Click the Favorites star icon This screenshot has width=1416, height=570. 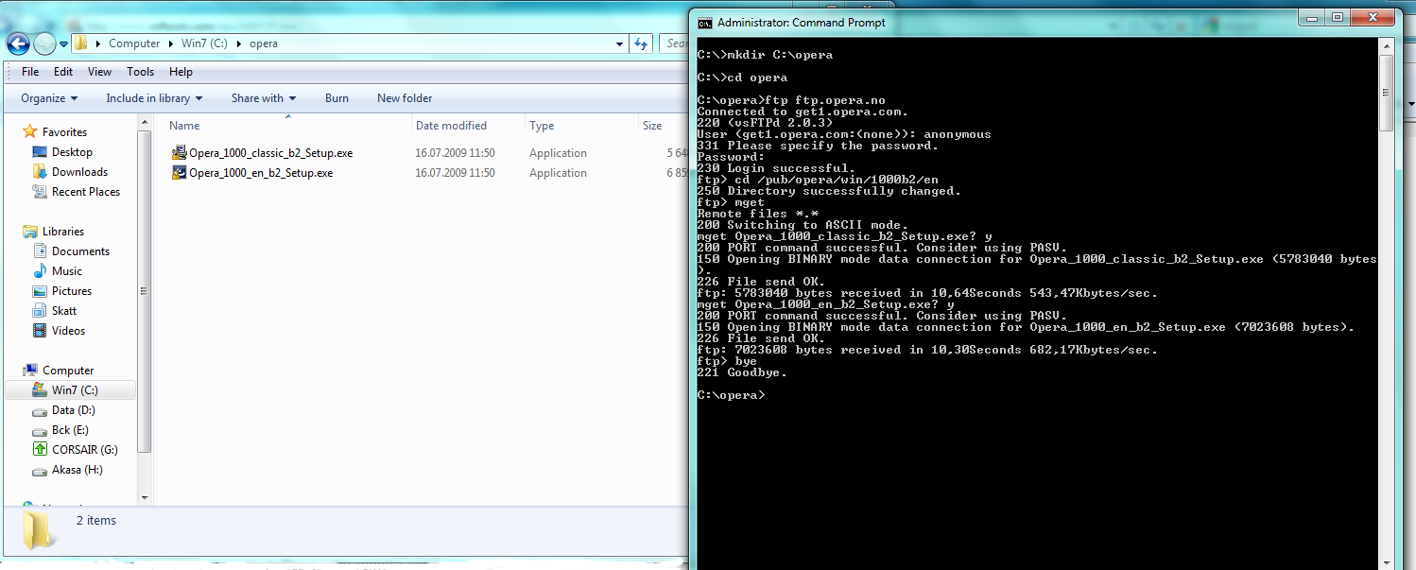pyautogui.click(x=30, y=132)
